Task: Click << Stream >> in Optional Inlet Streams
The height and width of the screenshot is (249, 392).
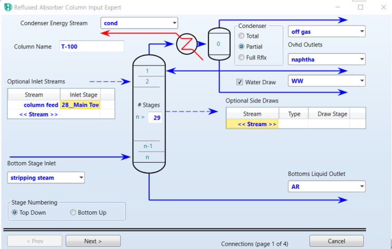Action: [34, 115]
